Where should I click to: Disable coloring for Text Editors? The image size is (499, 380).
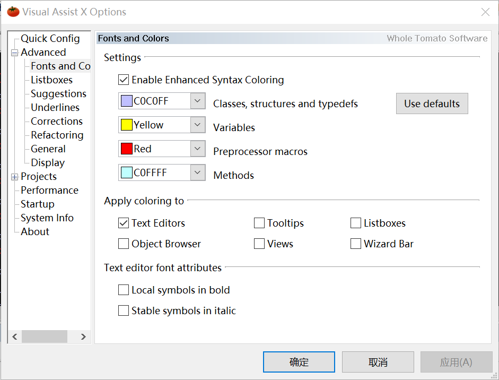(123, 223)
